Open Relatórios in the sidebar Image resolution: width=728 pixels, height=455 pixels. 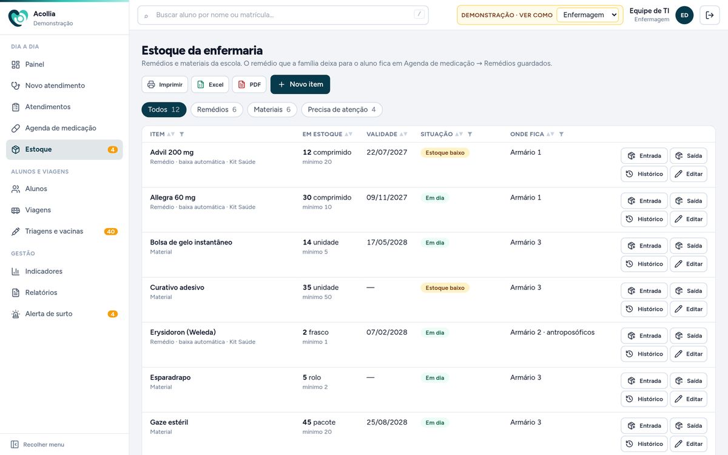pos(64,292)
